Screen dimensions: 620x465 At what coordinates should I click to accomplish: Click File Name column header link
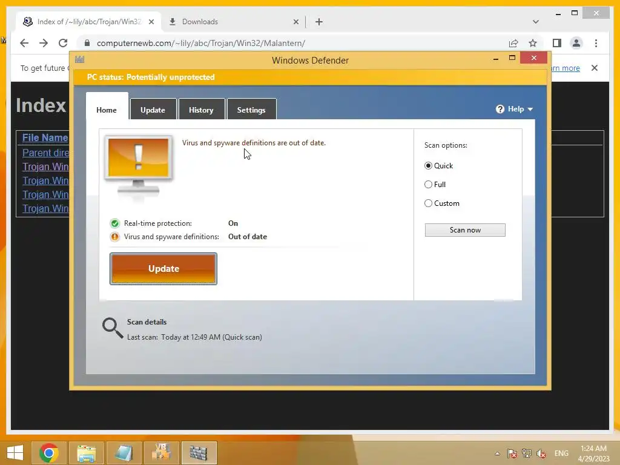pos(45,137)
